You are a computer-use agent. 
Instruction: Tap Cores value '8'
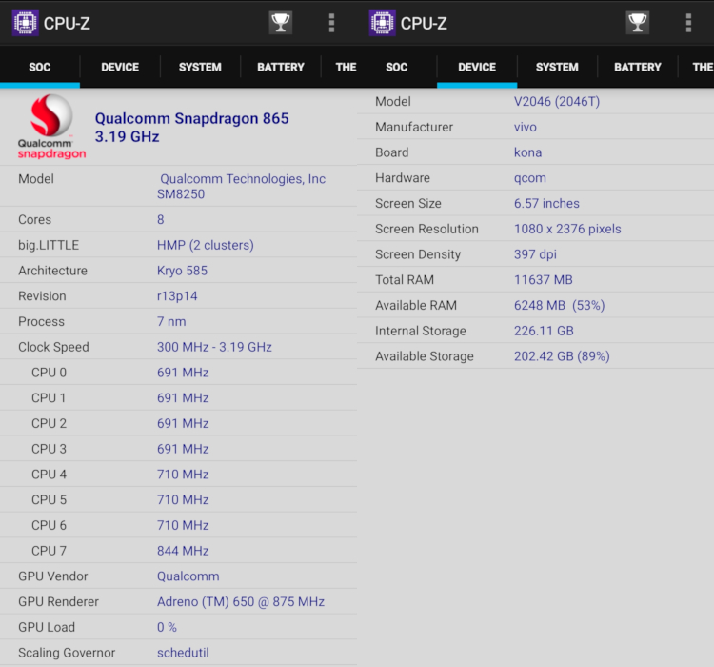click(160, 220)
